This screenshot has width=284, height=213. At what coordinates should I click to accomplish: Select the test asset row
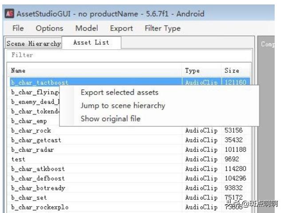tap(19, 159)
